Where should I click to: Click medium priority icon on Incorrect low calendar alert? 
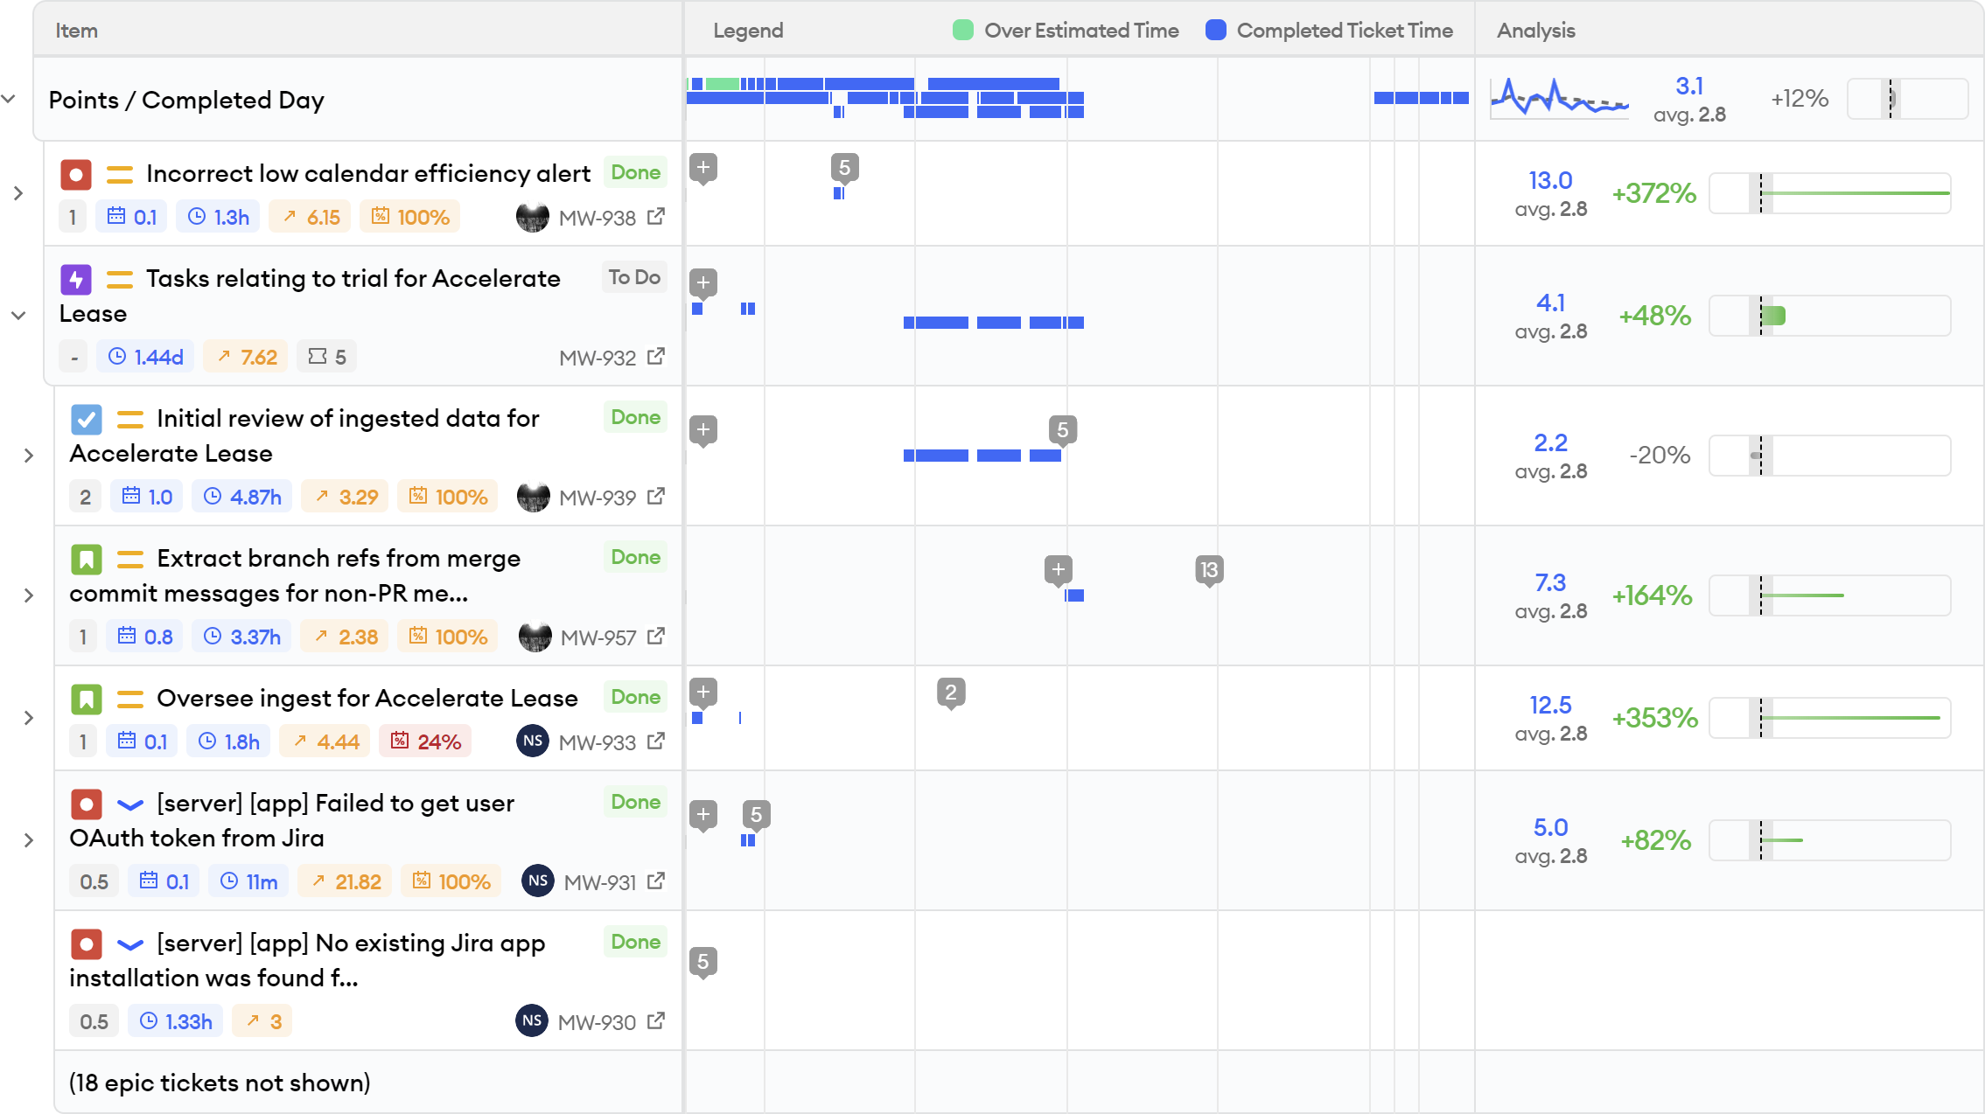(x=120, y=174)
